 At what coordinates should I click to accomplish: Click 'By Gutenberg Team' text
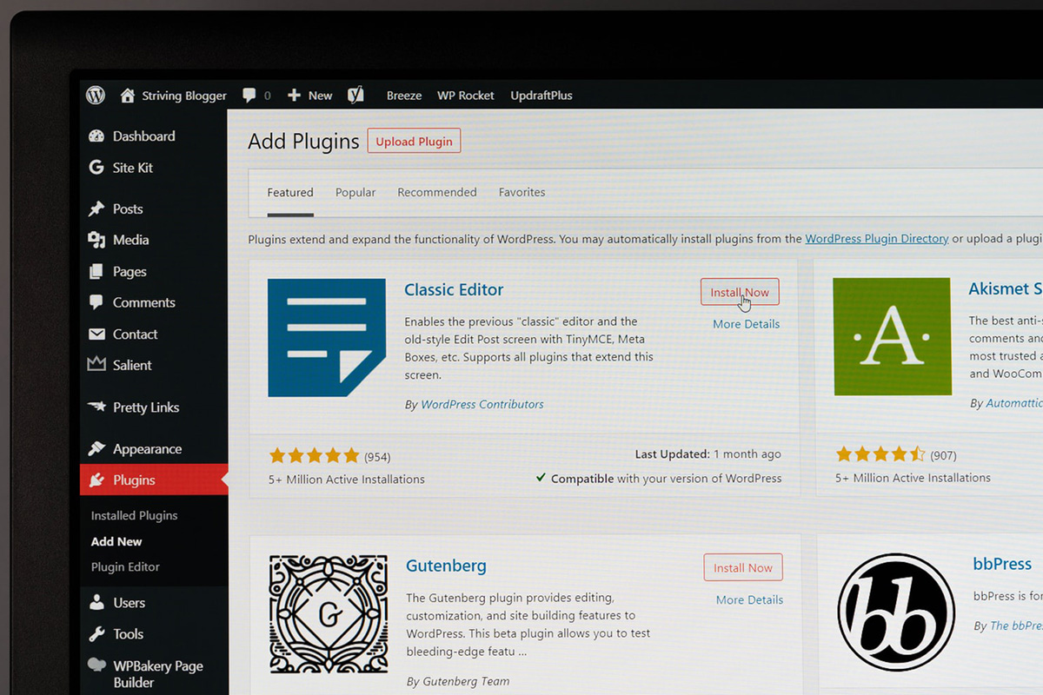point(458,682)
